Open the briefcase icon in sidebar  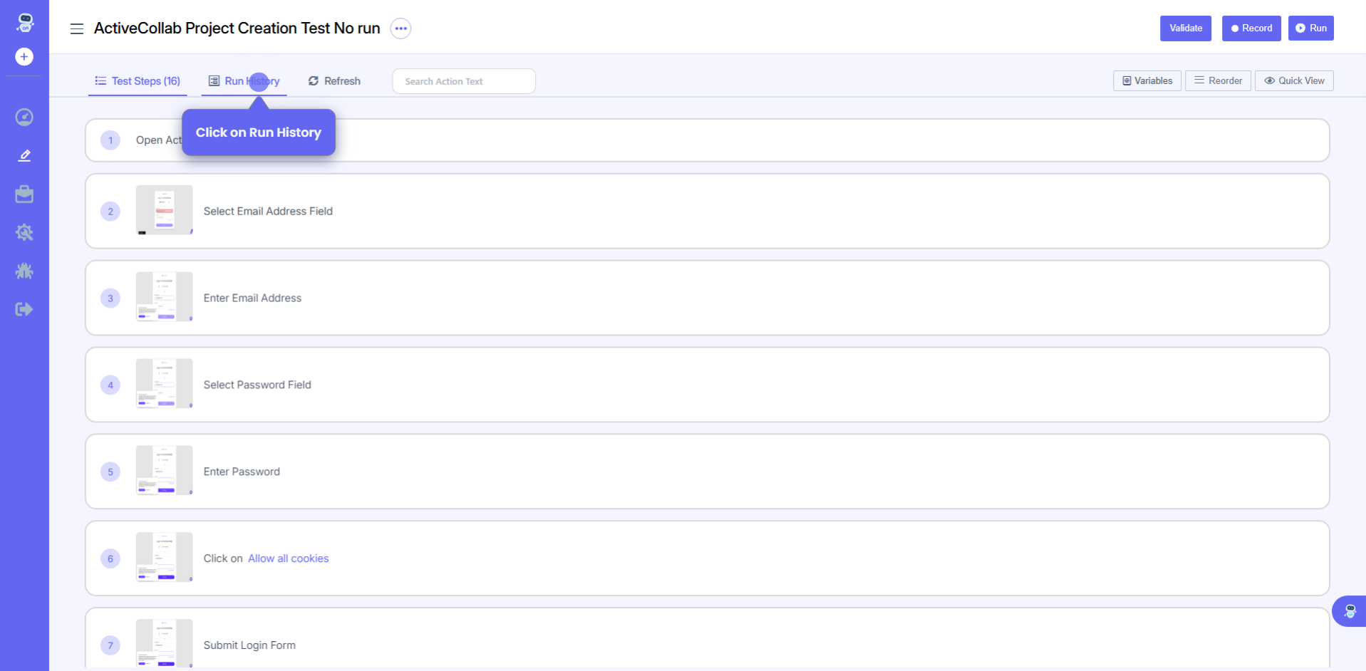[24, 194]
